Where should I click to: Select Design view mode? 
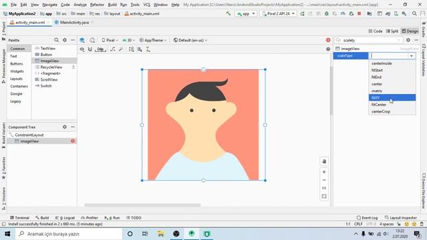(410, 31)
